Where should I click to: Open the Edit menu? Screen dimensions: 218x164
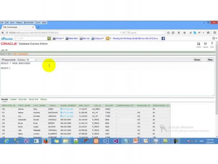(7, 23)
